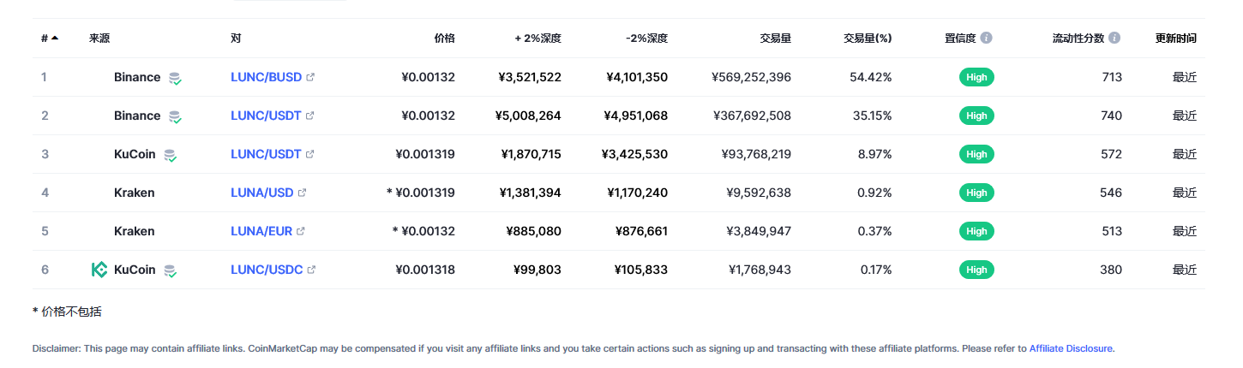Click the reserve-verified icon beside KuCoin row 3
Screen dimensions: 1243x368
(x=171, y=155)
